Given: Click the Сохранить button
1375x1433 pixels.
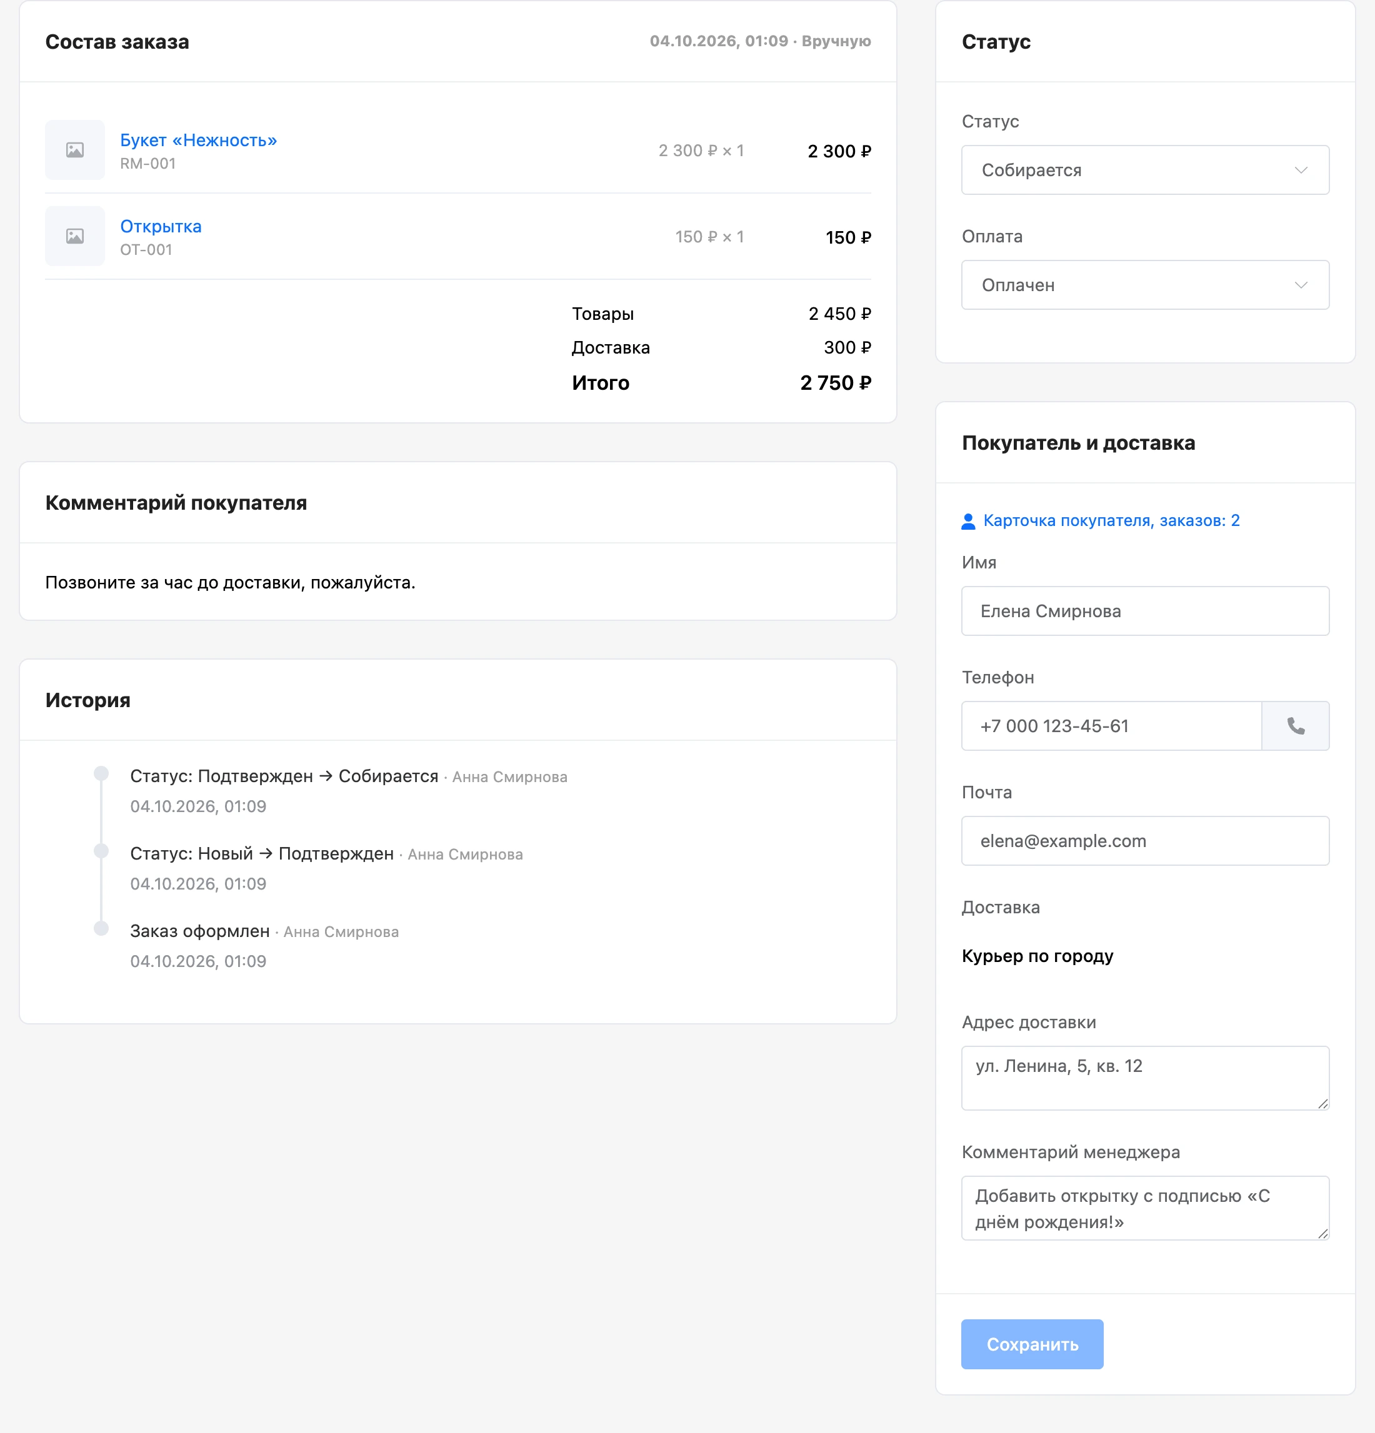Looking at the screenshot, I should tap(1032, 1344).
